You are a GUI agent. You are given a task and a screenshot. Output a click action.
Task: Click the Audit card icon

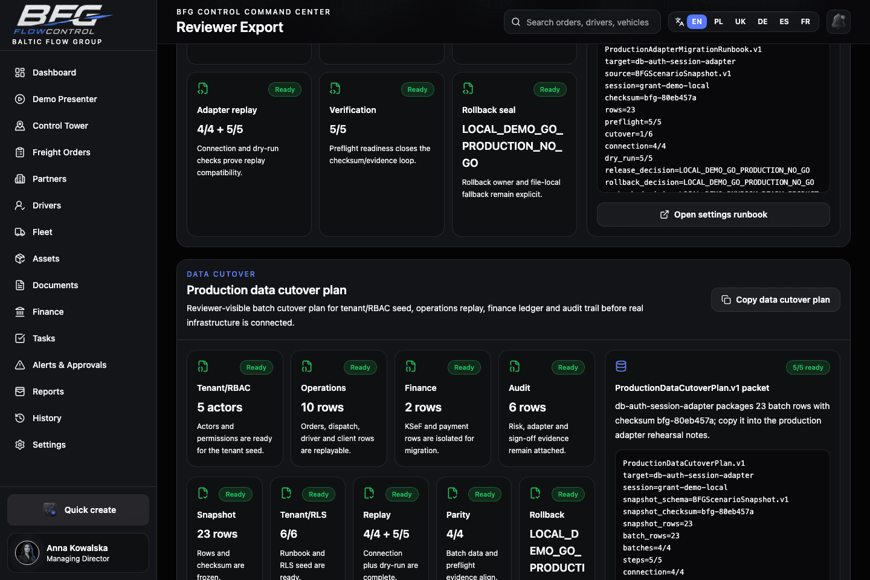point(515,366)
